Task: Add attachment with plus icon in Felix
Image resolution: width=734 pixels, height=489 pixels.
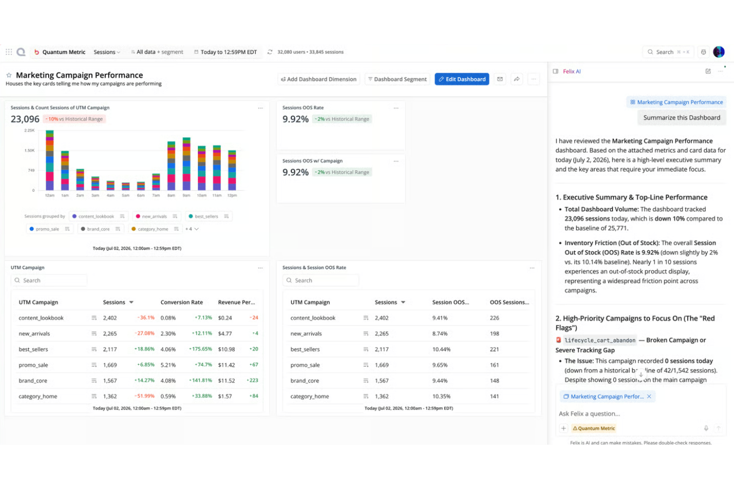Action: (x=563, y=428)
